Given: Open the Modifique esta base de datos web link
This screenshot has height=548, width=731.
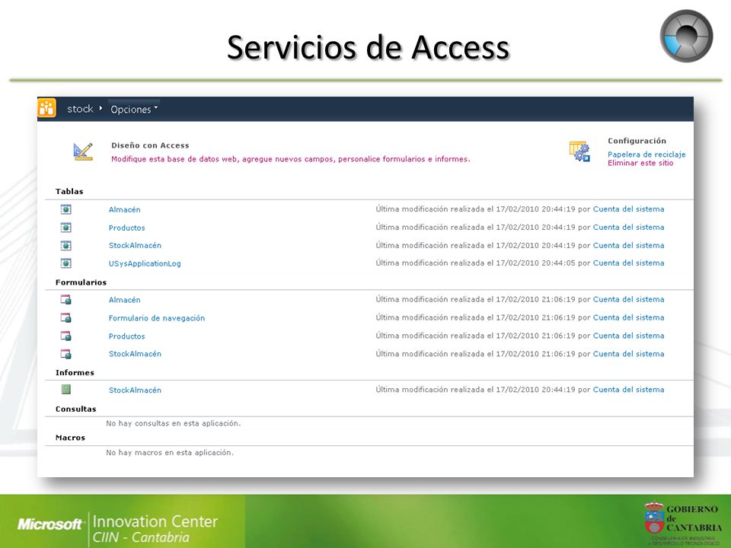Looking at the screenshot, I should click(x=290, y=159).
